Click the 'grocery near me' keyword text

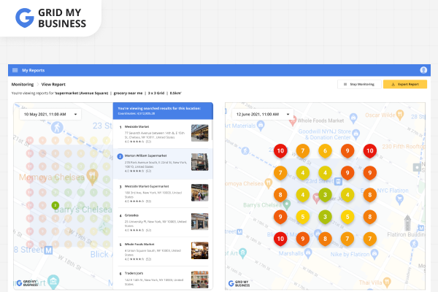pos(128,93)
